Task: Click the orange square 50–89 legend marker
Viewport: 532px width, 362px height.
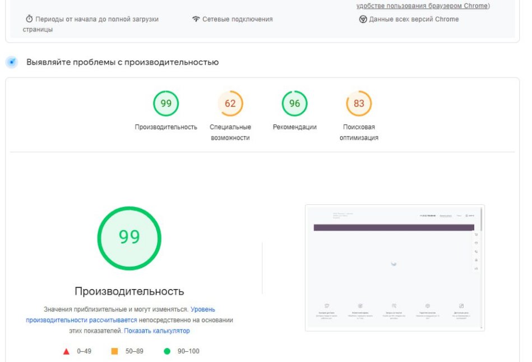Action: point(114,351)
